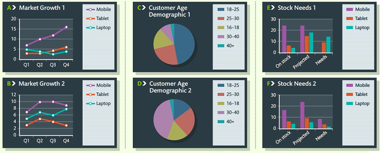This screenshot has width=381, height=153.
Task: Click the chevron arrow beside Market Growth 1
Action: coord(15,8)
